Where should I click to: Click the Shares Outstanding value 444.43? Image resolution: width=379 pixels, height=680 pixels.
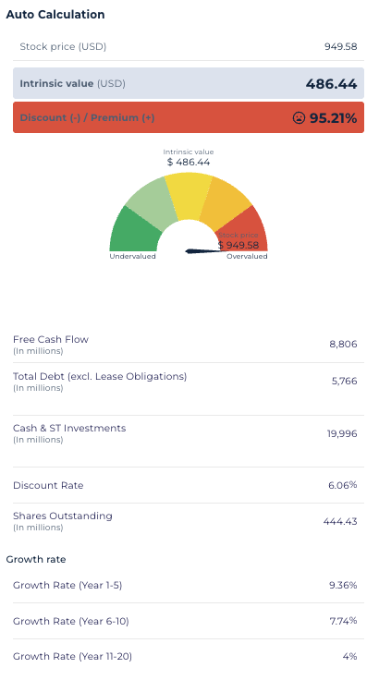point(340,521)
